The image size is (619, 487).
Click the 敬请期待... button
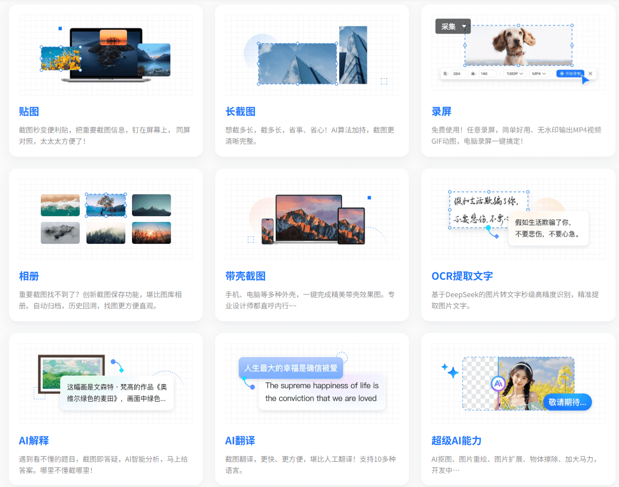(567, 402)
